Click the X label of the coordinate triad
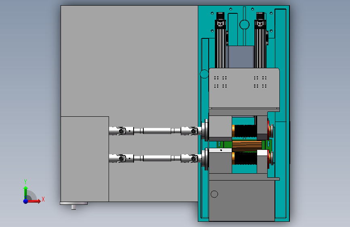 coord(43,199)
